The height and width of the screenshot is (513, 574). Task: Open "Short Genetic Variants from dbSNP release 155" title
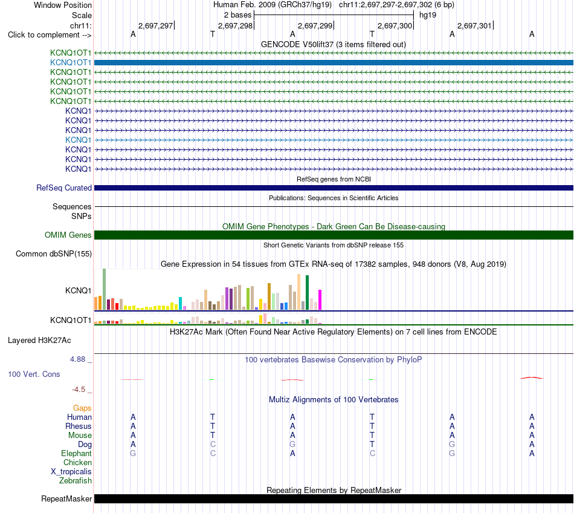(x=334, y=245)
